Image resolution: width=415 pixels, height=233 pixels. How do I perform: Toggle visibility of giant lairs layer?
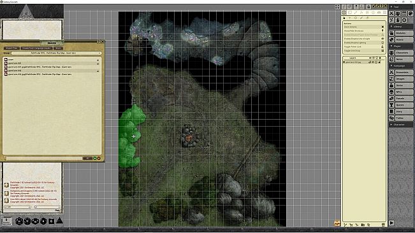[x=370, y=62]
